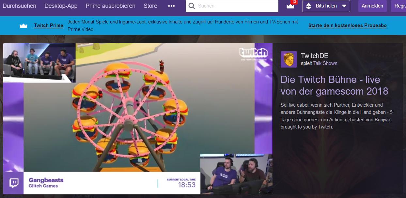Click the search magnifier icon

point(192,6)
